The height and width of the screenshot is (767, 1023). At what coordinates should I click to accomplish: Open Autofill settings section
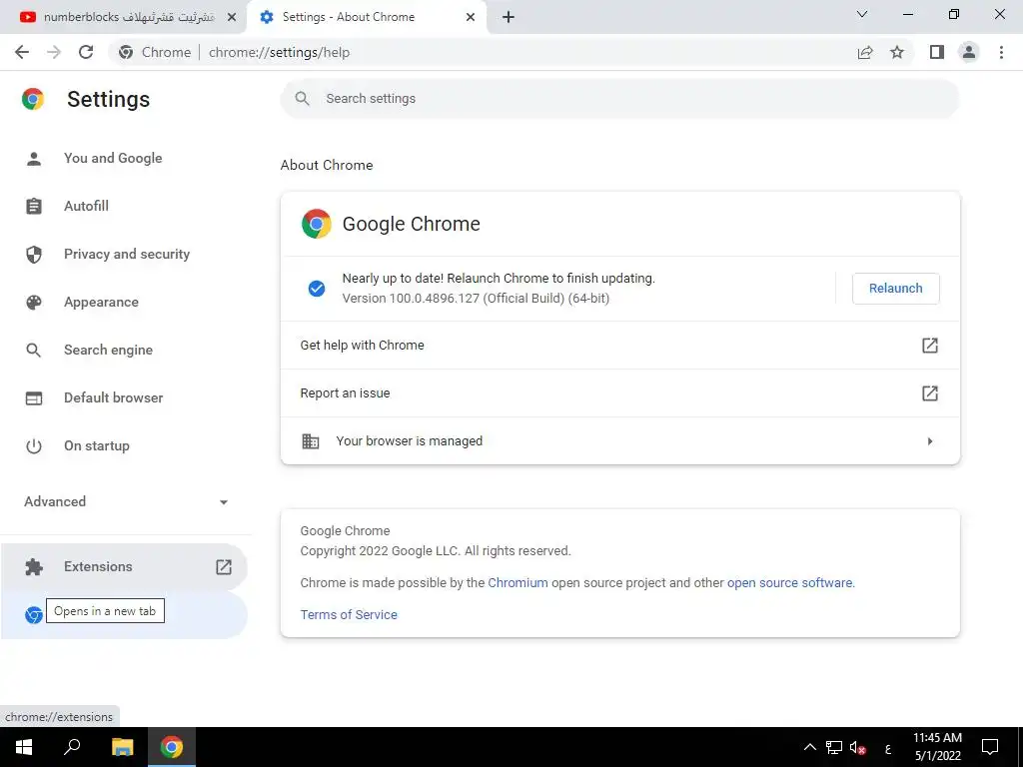coord(124,206)
